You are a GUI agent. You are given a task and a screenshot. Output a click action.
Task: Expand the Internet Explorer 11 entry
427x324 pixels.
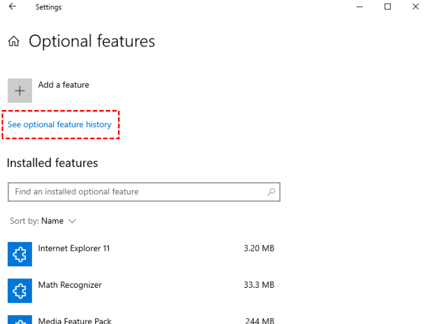point(74,249)
